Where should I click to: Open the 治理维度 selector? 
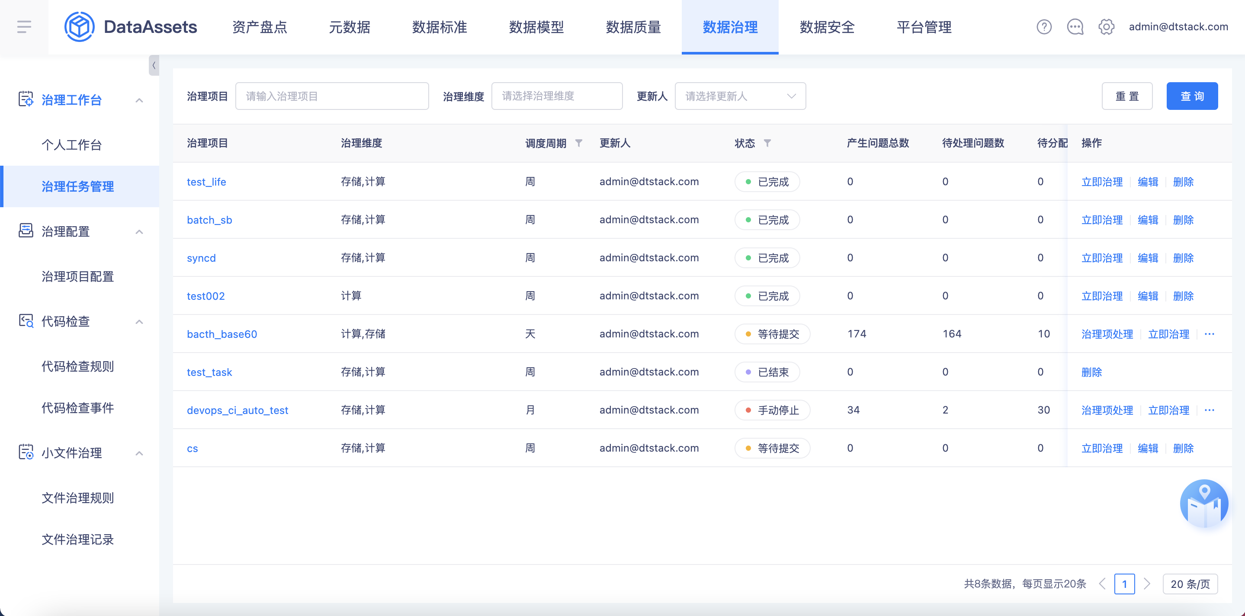pyautogui.click(x=557, y=96)
